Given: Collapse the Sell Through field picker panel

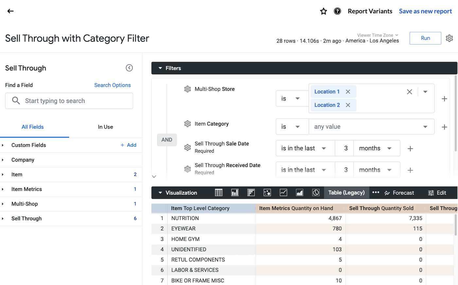Looking at the screenshot, I should (x=129, y=68).
